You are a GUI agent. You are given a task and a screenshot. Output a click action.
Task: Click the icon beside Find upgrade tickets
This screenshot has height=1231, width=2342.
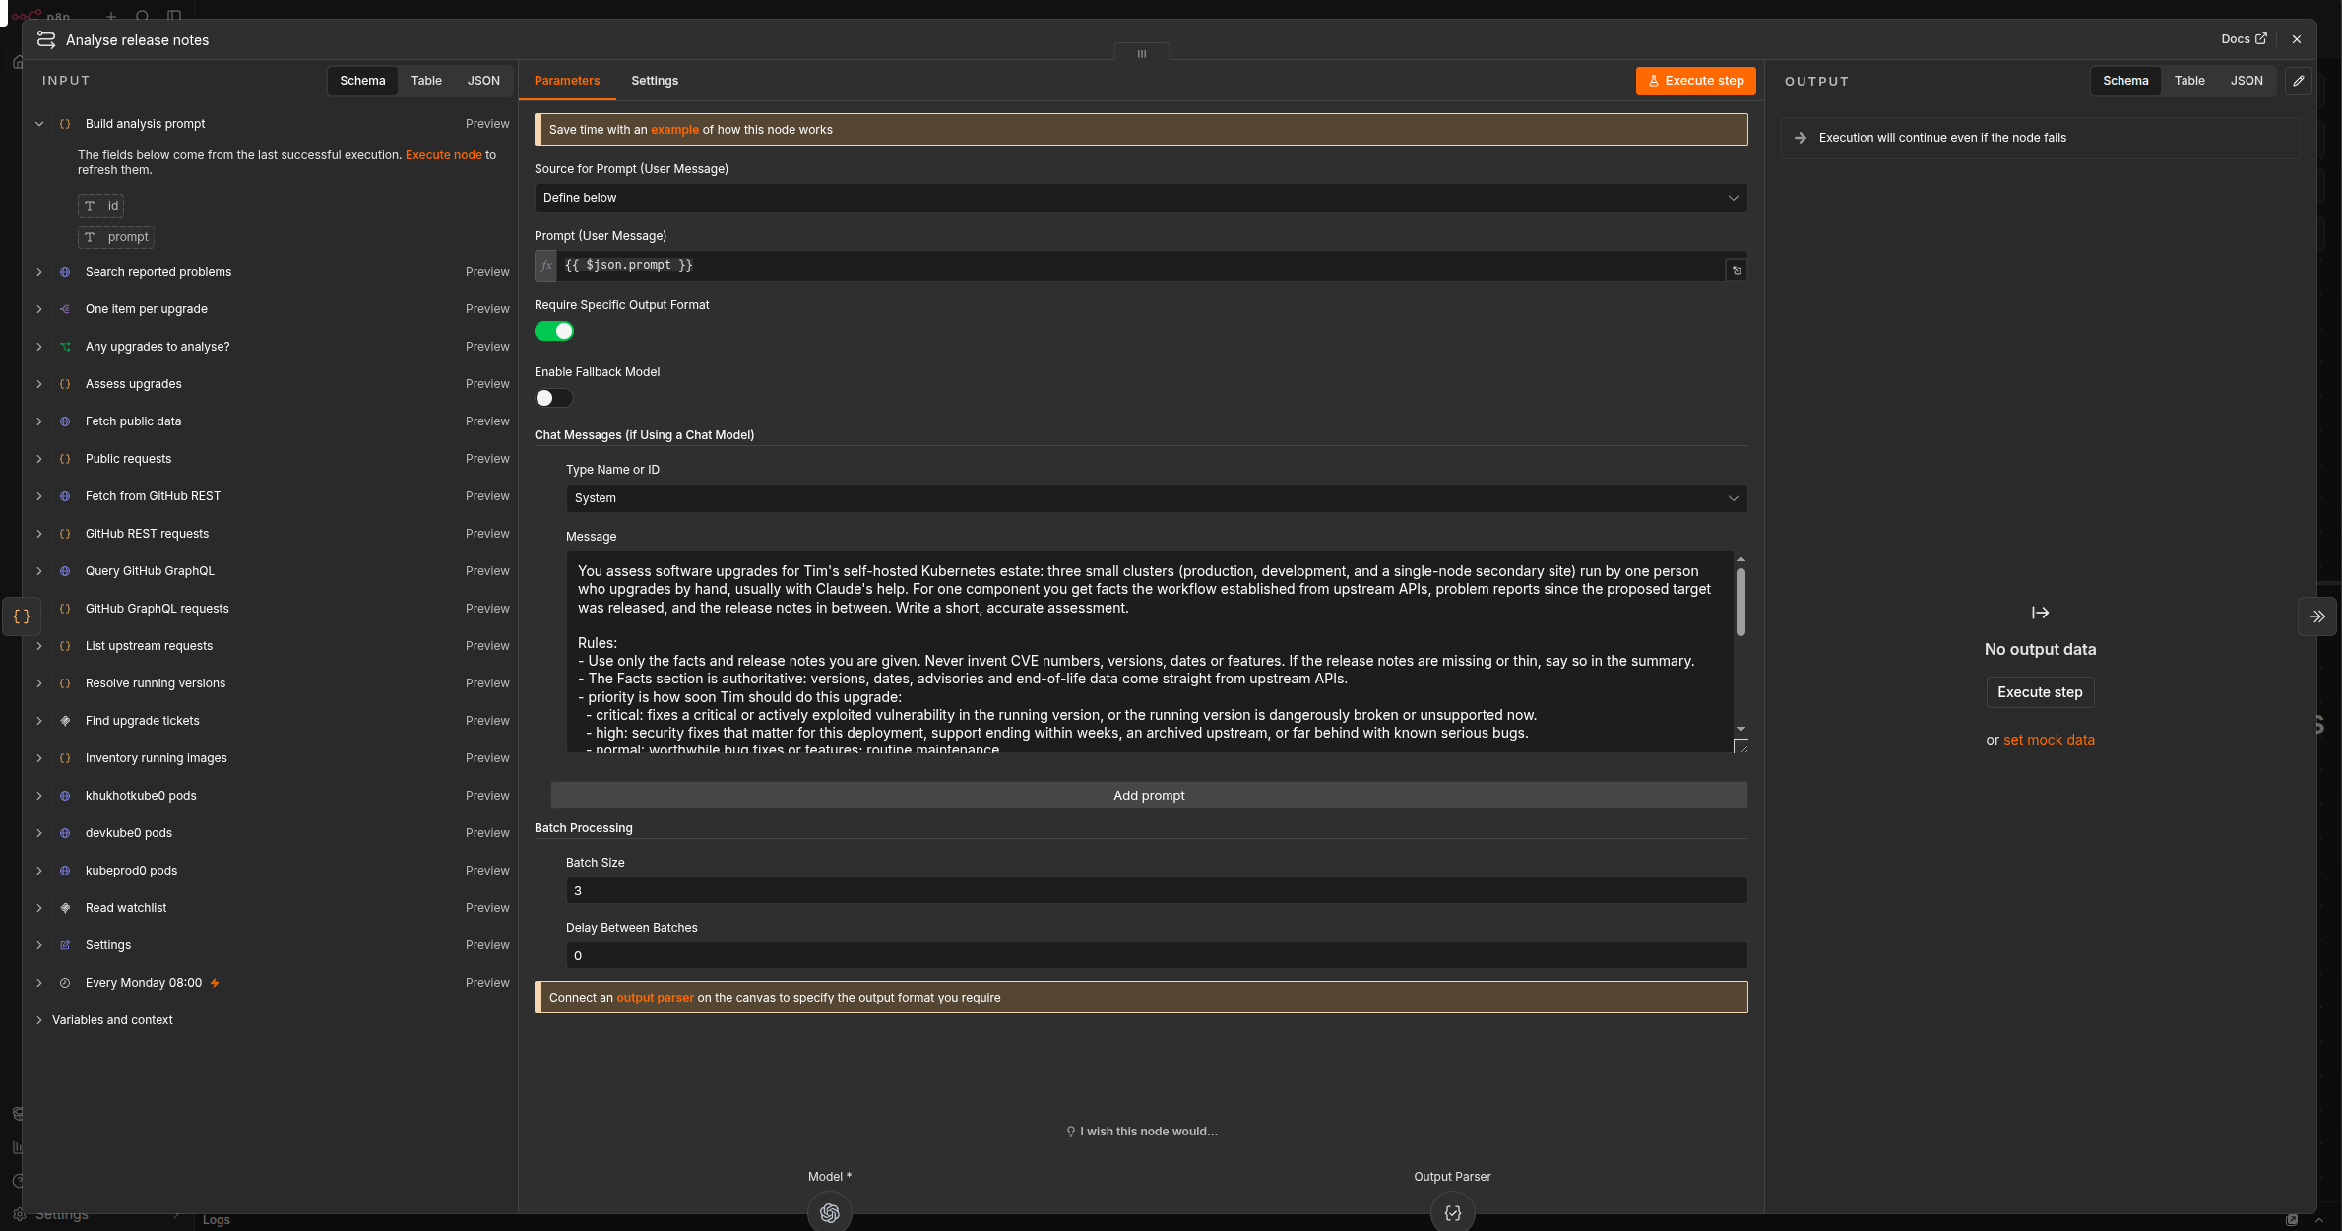(x=65, y=721)
